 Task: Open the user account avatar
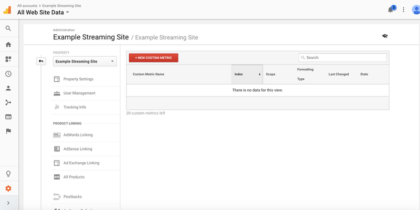[x=416, y=9]
